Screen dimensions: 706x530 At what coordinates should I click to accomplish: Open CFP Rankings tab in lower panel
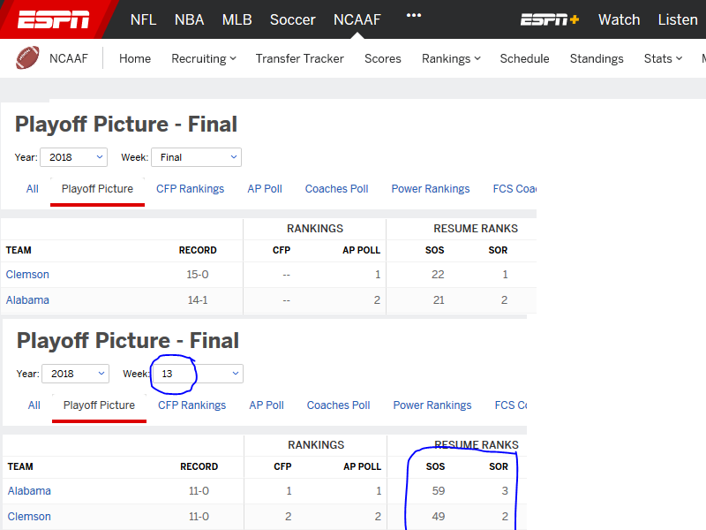(192, 405)
